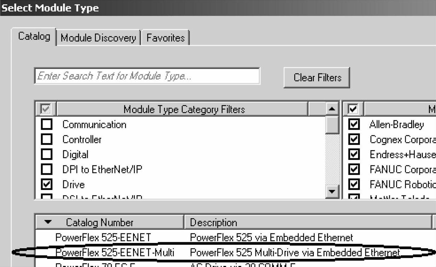
Task: Open the Module Discovery tab
Action: (x=98, y=38)
